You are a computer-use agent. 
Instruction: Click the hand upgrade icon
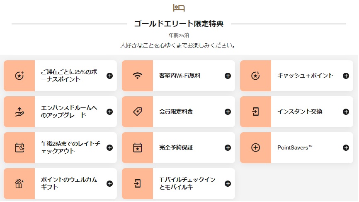tap(19, 112)
